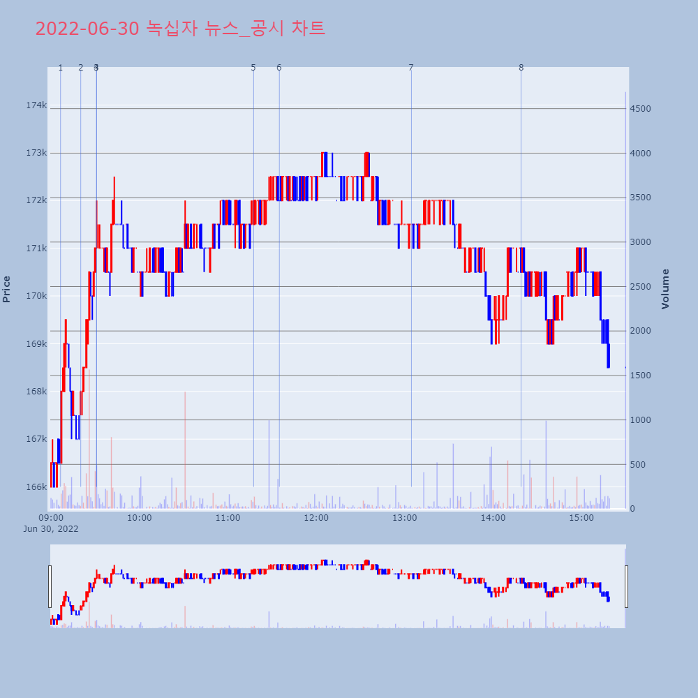Click event marker label 7
The image size is (698, 698).
[x=411, y=68]
